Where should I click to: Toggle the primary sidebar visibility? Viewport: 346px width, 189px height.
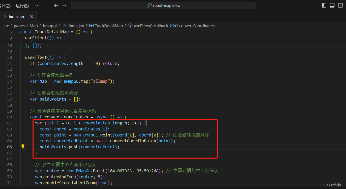324,5
